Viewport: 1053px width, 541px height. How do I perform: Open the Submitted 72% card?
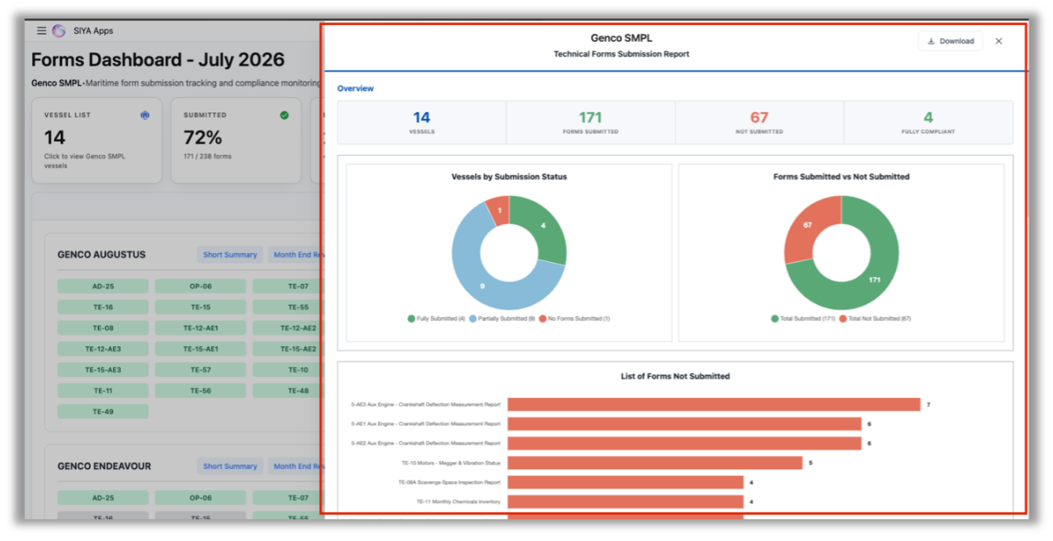click(236, 141)
